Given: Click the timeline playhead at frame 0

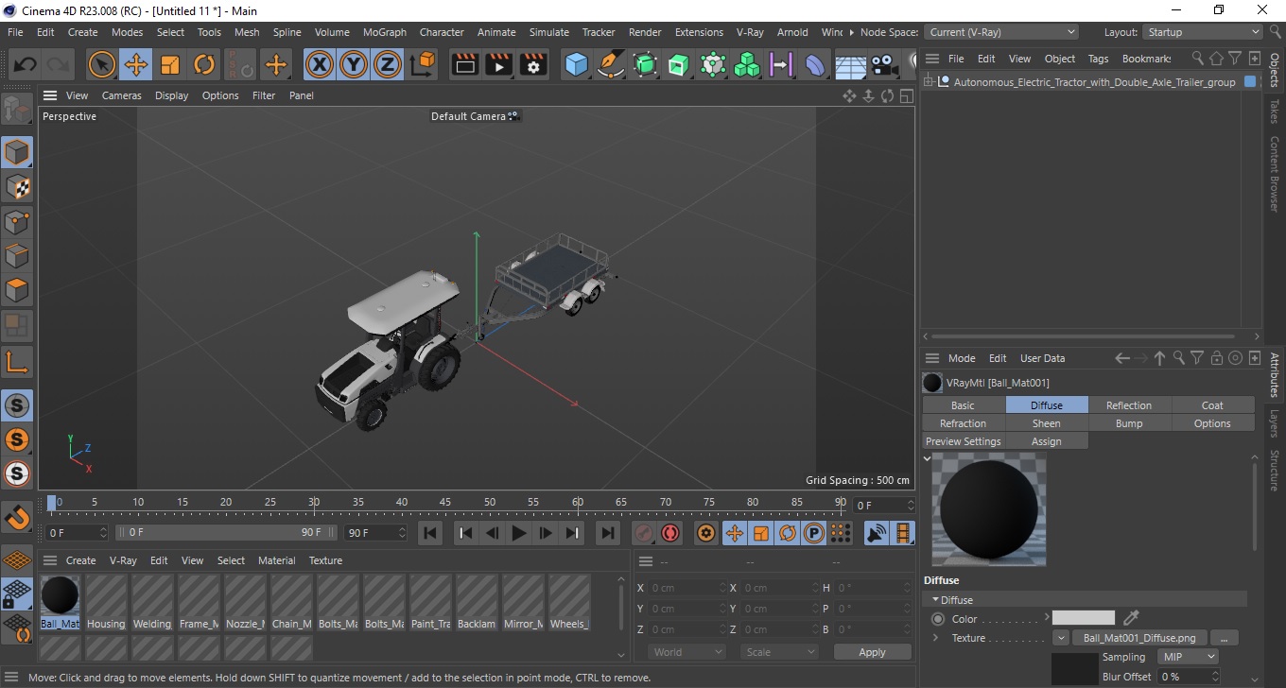Looking at the screenshot, I should coord(52,503).
